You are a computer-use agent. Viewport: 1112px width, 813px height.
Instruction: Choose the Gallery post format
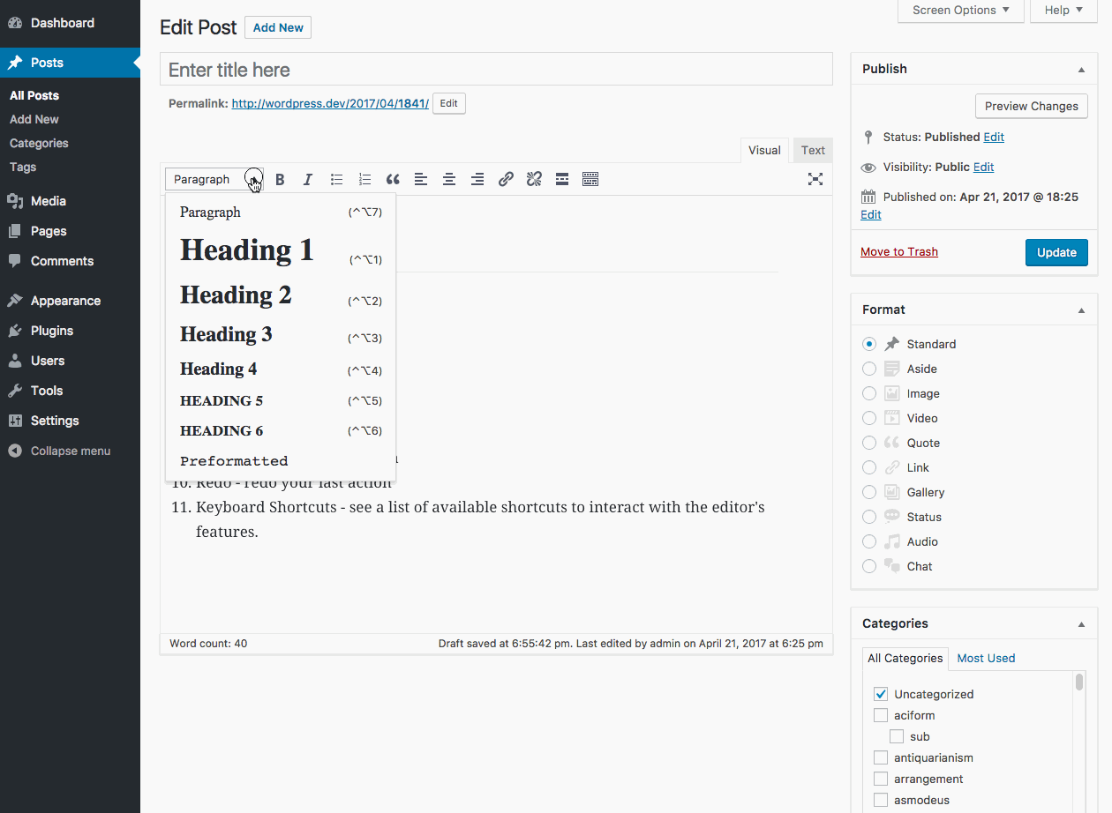coord(869,492)
